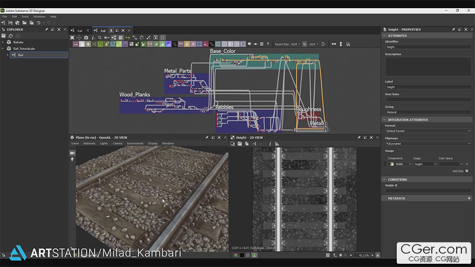Click the camera snapshot icon in graph toolbar
This screenshot has height=267, width=475.
pos(86,38)
